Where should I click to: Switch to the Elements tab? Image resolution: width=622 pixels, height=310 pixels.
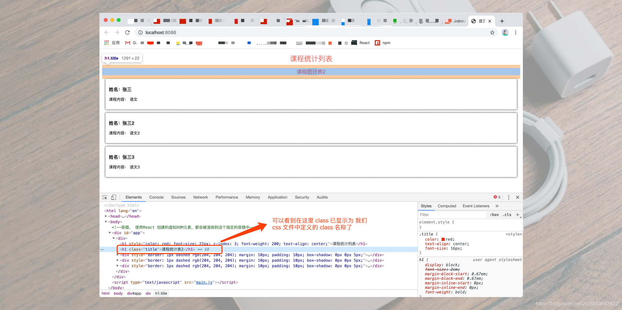[x=133, y=197]
